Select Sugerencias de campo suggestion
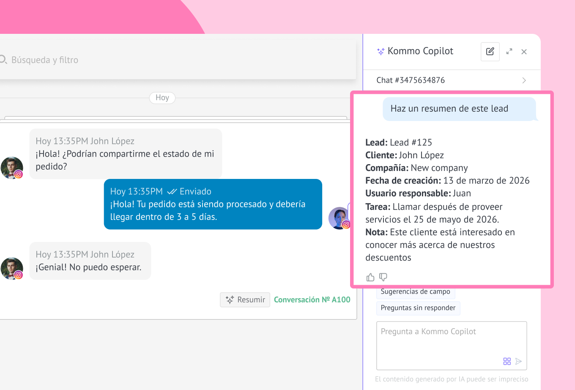This screenshot has height=390, width=575. point(415,292)
